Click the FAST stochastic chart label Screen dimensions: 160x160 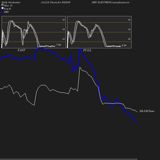click(x=21, y=50)
